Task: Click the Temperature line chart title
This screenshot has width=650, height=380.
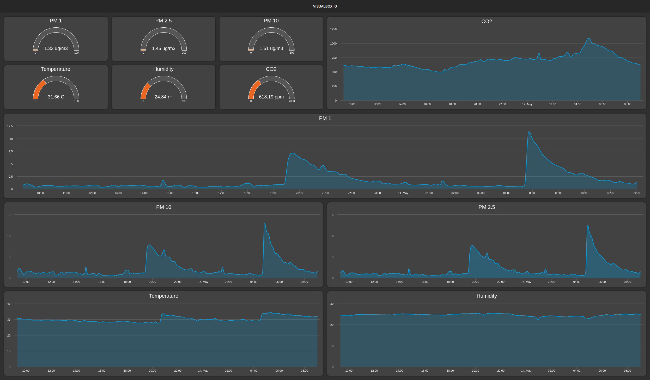Action: click(x=163, y=296)
